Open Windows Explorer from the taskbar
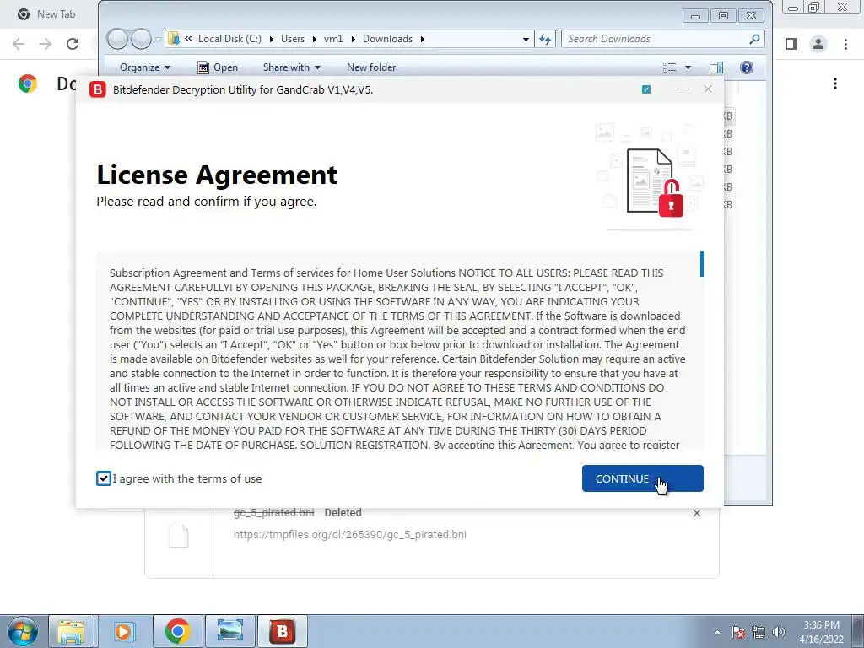Screen dimensions: 864x648 tap(72, 631)
